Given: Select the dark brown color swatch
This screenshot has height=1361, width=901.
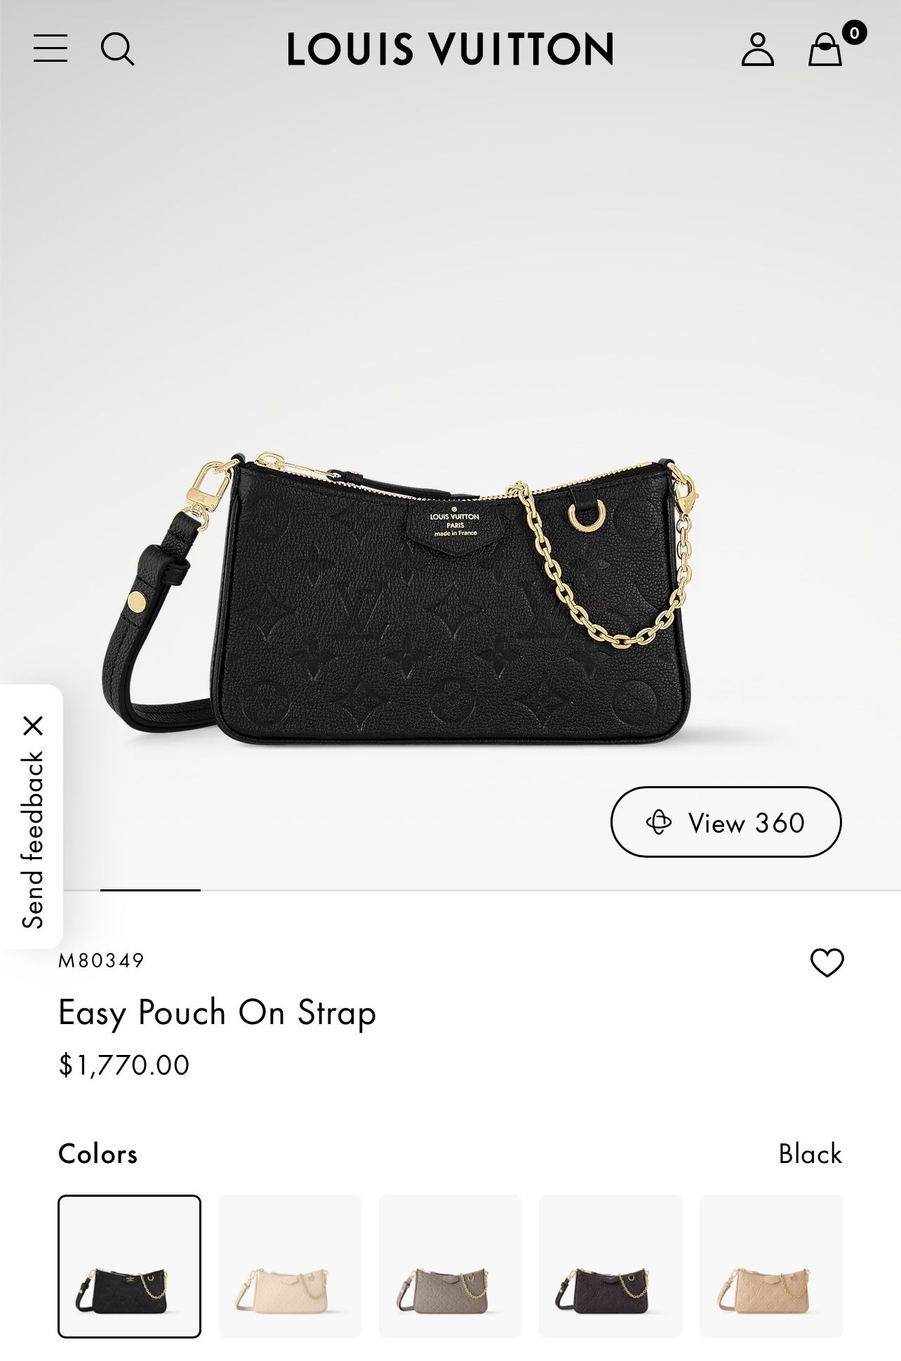Looking at the screenshot, I should 610,1266.
